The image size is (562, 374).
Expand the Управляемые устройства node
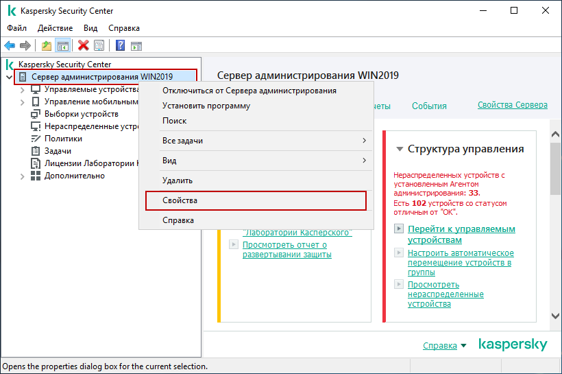point(22,90)
